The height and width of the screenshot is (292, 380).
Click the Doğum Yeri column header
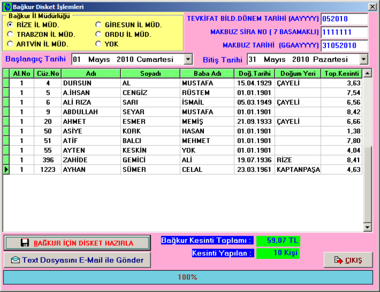(x=298, y=73)
